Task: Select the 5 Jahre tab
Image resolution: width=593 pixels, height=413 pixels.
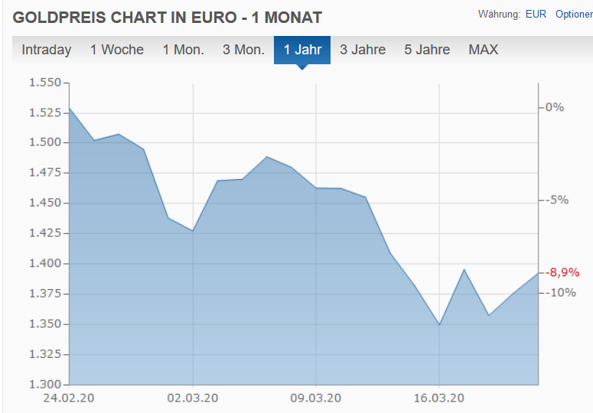Action: click(427, 50)
